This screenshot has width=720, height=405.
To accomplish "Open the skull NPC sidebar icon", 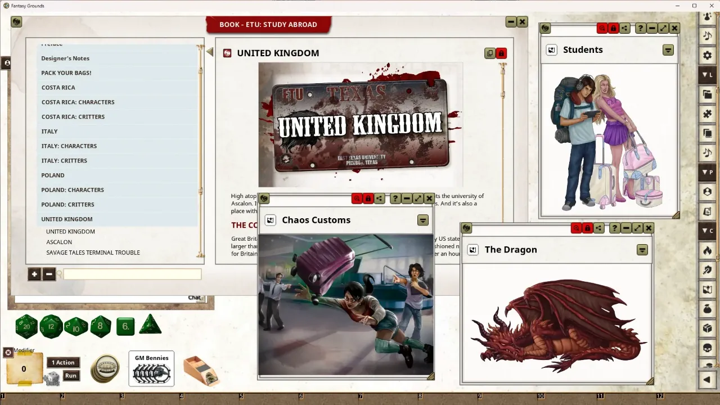I will [x=707, y=348].
